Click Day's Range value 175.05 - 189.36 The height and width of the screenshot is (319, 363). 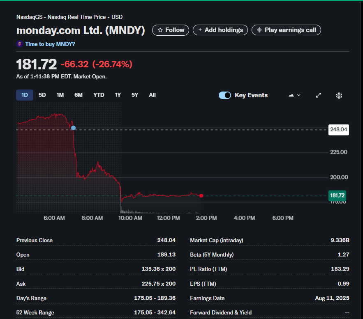pos(155,298)
